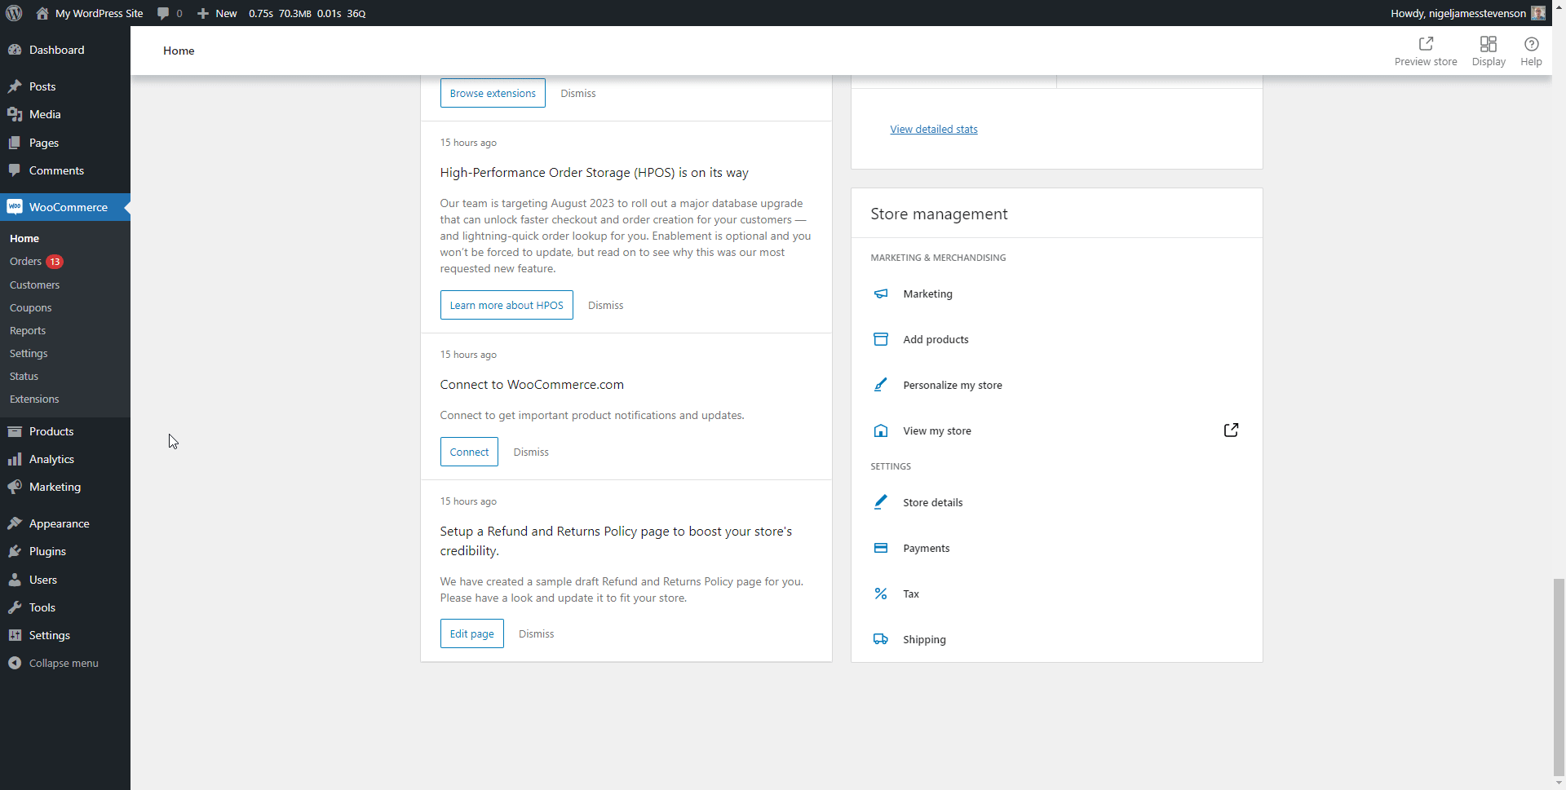Open the Help panel
The width and height of the screenshot is (1566, 790).
point(1530,51)
